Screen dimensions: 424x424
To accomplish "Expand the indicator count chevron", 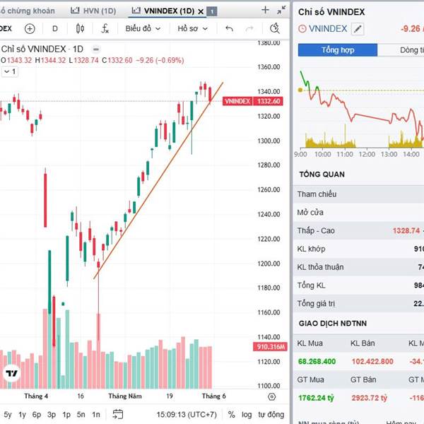I will (10, 71).
